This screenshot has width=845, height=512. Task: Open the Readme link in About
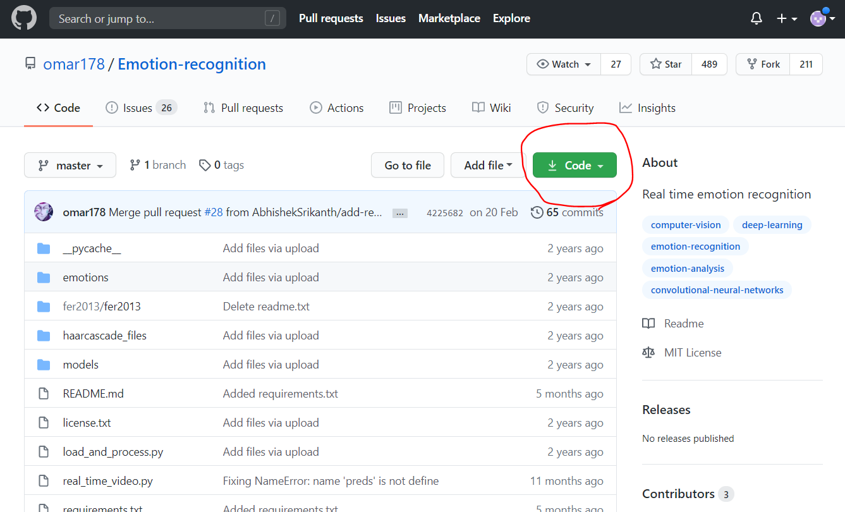tap(673, 324)
